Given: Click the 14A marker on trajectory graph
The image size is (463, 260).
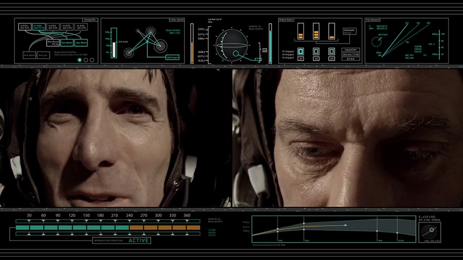Looking at the screenshot, I should click(x=280, y=240).
